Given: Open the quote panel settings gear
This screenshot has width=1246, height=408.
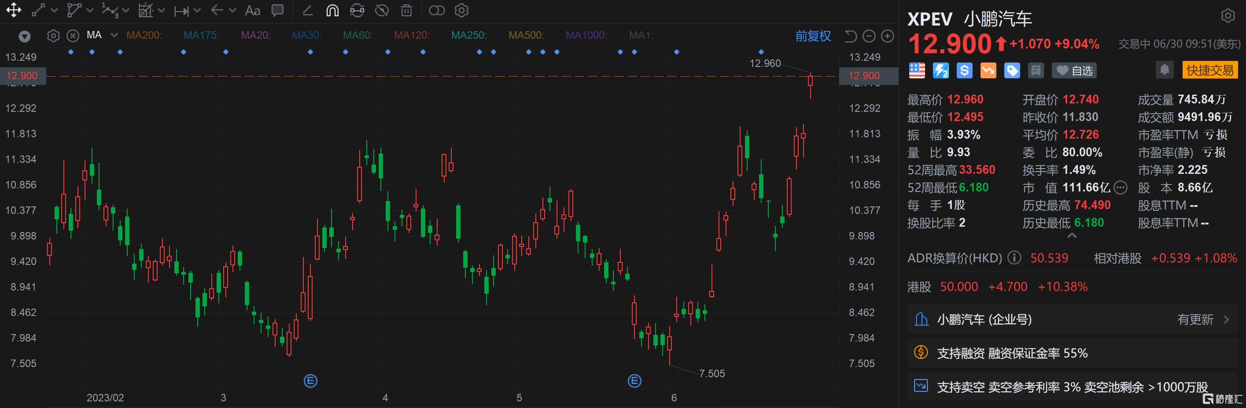Looking at the screenshot, I should click(1228, 16).
